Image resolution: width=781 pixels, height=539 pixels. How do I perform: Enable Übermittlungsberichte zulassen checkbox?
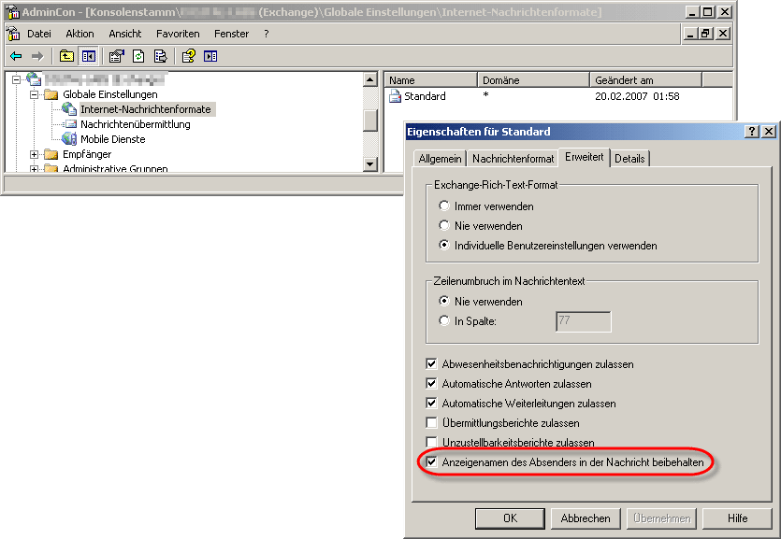[x=431, y=423]
